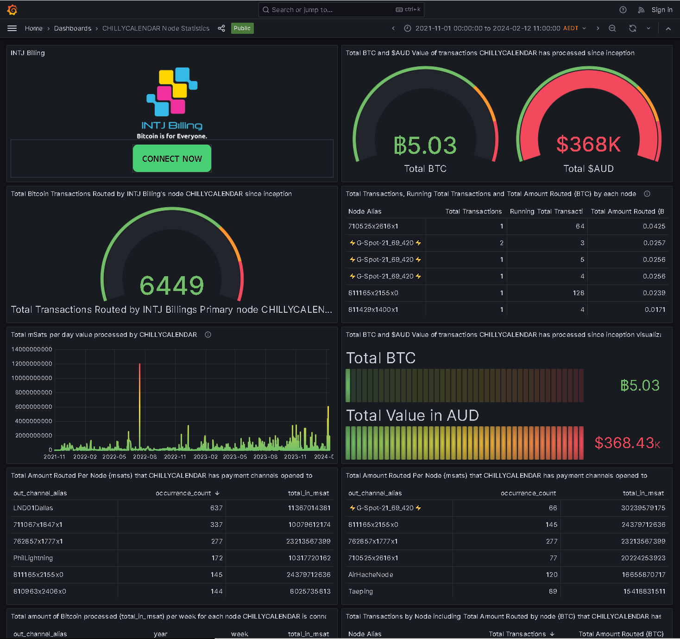Click the Total BTC gauge

click(425, 120)
